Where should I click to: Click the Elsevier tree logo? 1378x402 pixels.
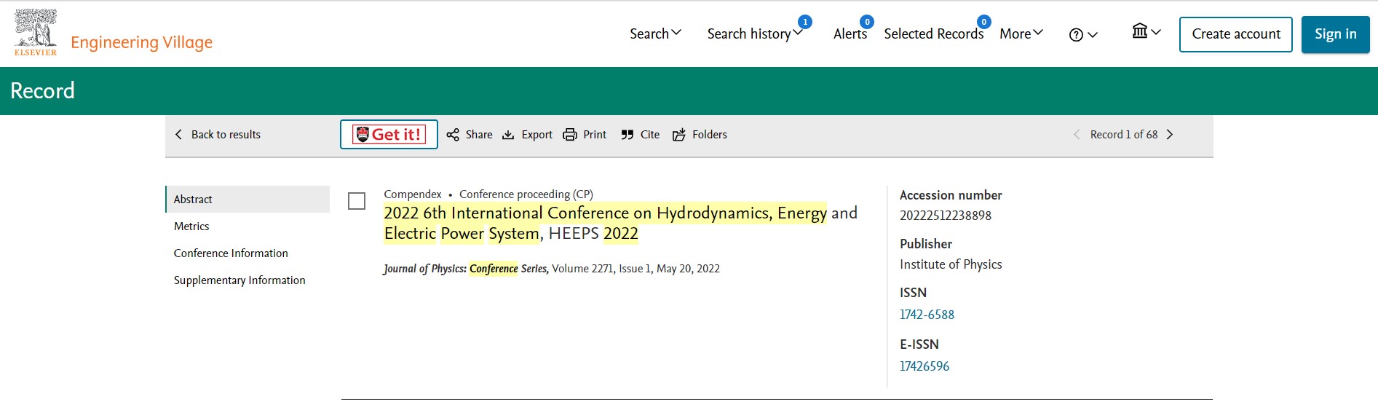(36, 32)
